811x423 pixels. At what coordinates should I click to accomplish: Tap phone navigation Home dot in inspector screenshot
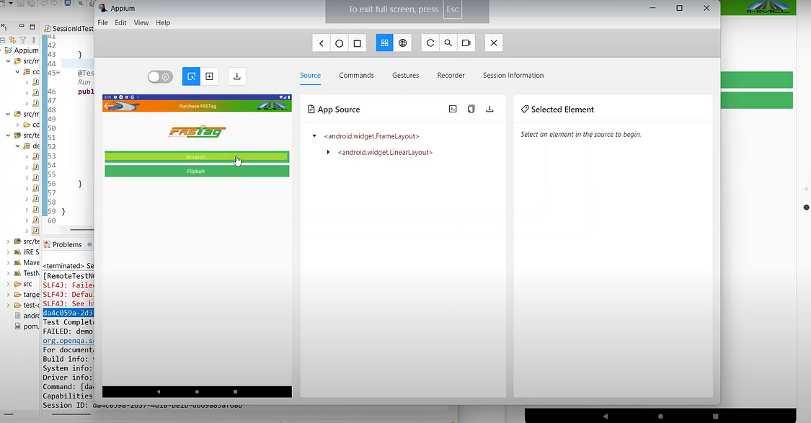(197, 392)
